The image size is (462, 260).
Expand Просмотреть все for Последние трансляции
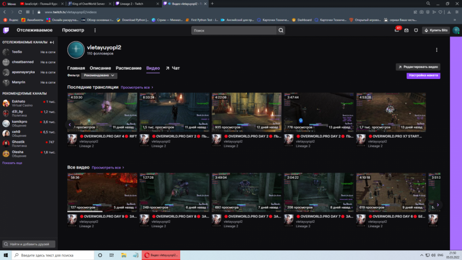pyautogui.click(x=137, y=87)
